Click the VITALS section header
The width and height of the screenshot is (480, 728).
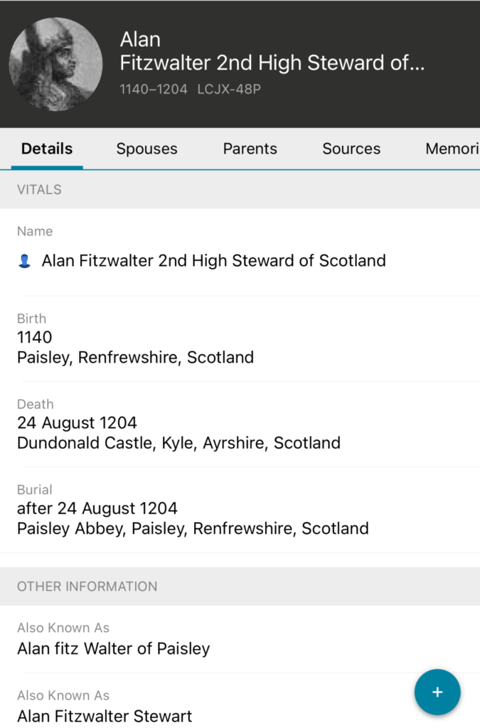[39, 190]
